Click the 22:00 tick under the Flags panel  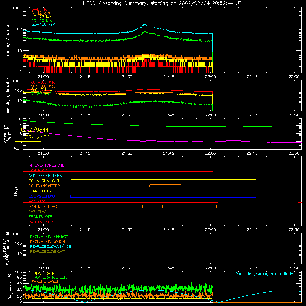click(210, 230)
